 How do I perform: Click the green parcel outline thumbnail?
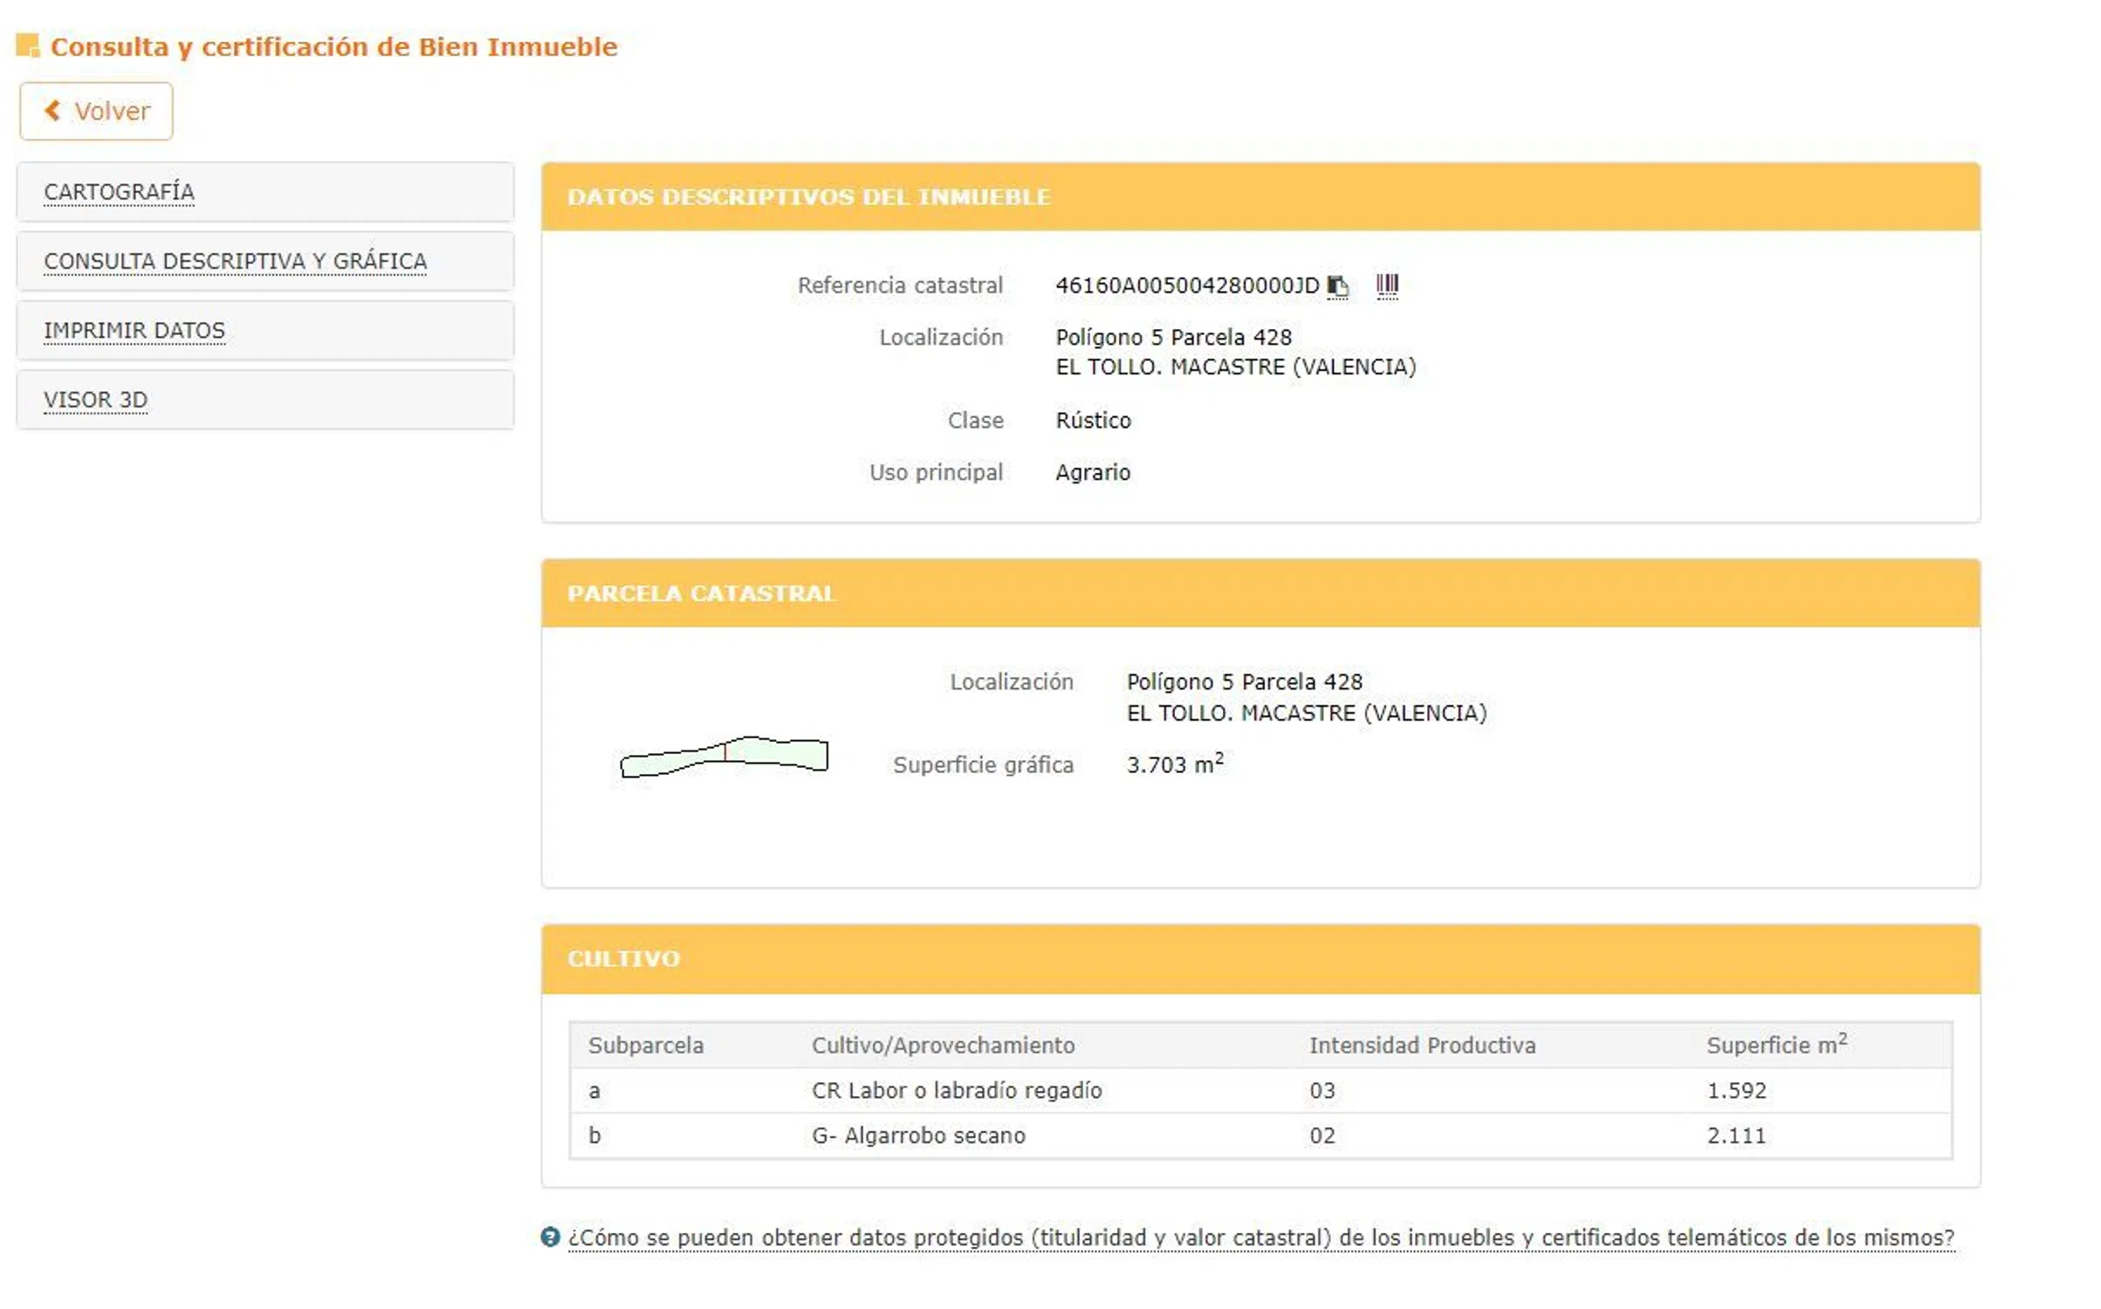point(724,756)
